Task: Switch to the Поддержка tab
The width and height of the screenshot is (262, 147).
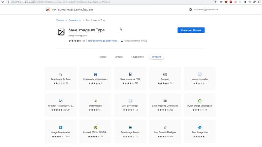Action: (x=138, y=57)
